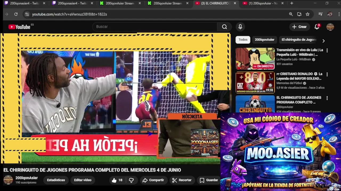Open El Chiringuito recommended video thumbnail
This screenshot has width=341, height=191.
click(255, 104)
